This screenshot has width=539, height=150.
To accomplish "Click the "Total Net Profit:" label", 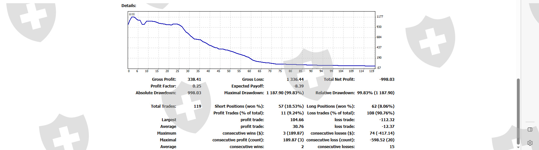I will [339, 79].
